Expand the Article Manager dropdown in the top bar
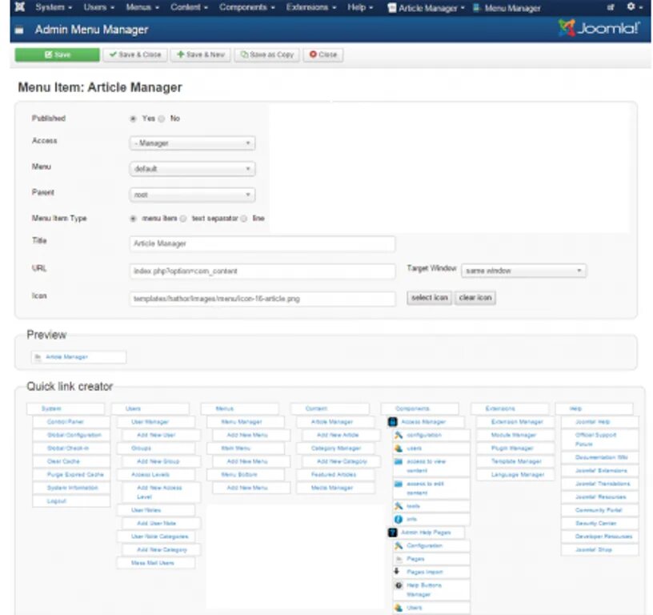Viewport: 653px width, 615px height. (463, 8)
